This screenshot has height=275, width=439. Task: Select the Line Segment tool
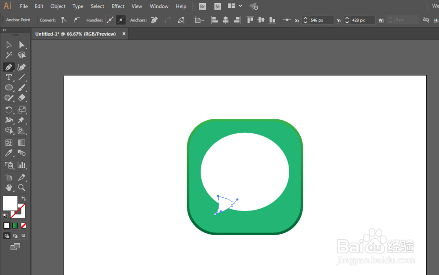coord(22,78)
